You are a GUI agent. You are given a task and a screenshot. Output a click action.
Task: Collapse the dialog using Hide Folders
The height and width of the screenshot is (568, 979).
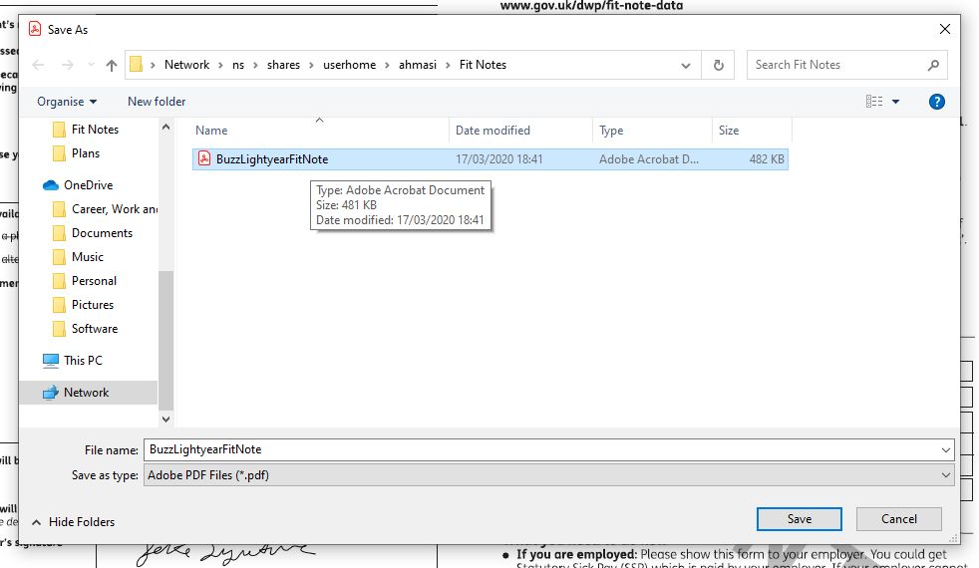coord(73,522)
